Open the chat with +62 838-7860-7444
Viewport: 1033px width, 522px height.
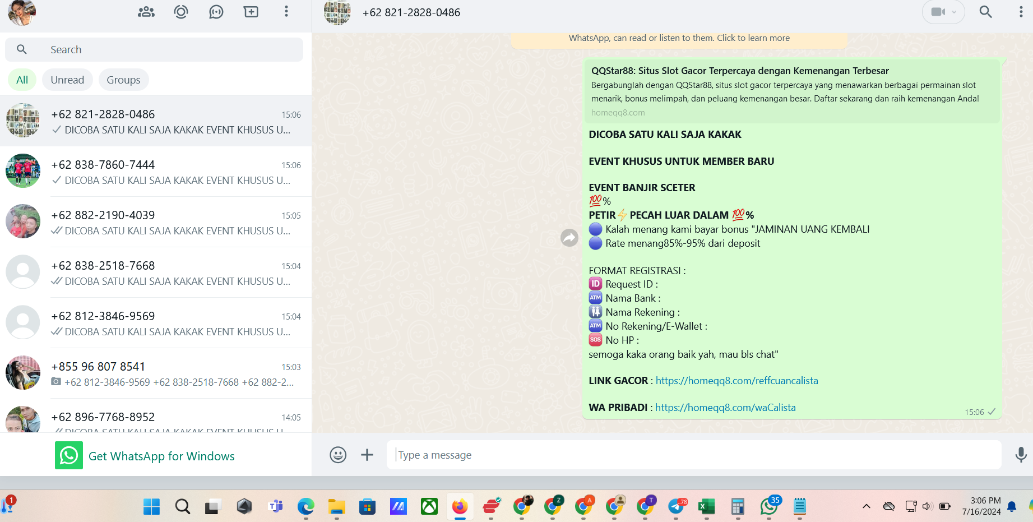156,172
